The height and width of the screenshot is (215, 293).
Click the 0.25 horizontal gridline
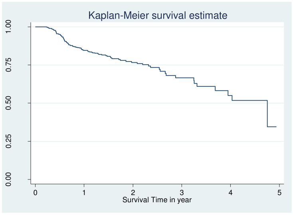[157, 141]
